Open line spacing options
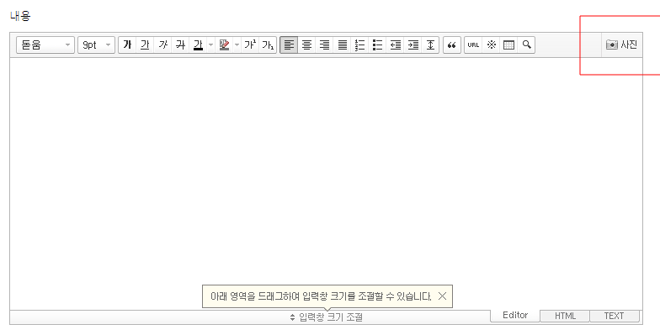This screenshot has width=660, height=335. (x=430, y=45)
